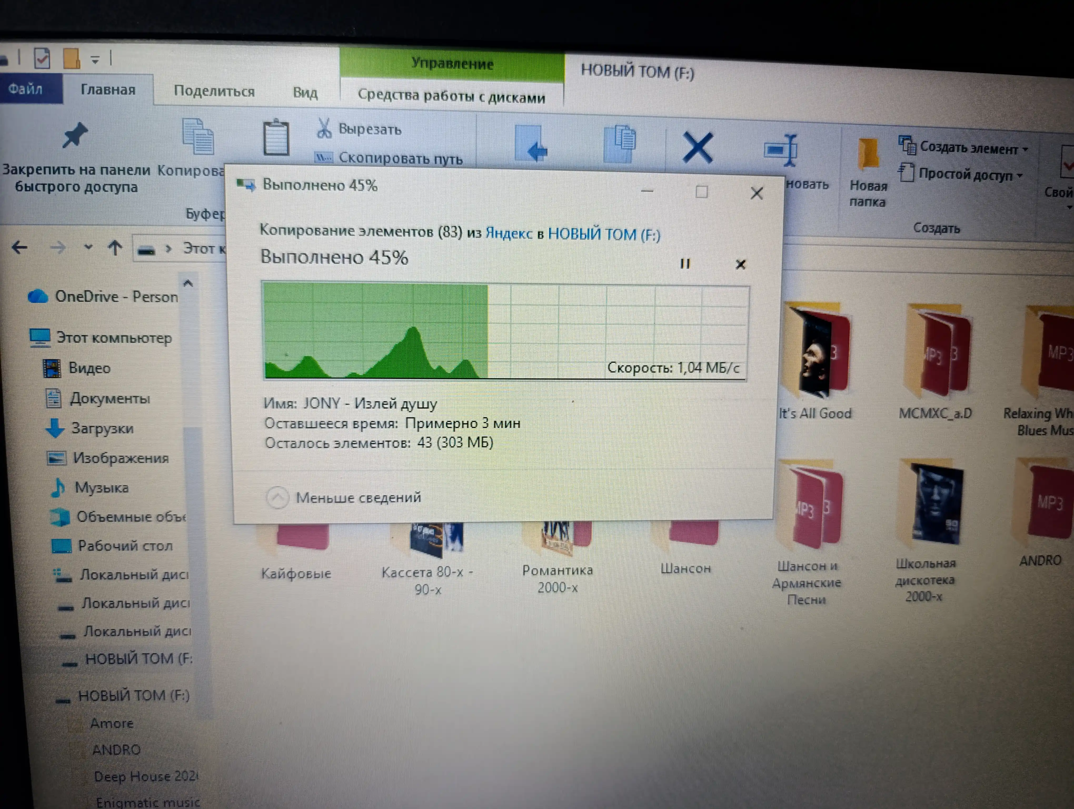Viewport: 1074px width, 809px height.
Task: Switch to the Вид ribbon tab
Action: (x=305, y=93)
